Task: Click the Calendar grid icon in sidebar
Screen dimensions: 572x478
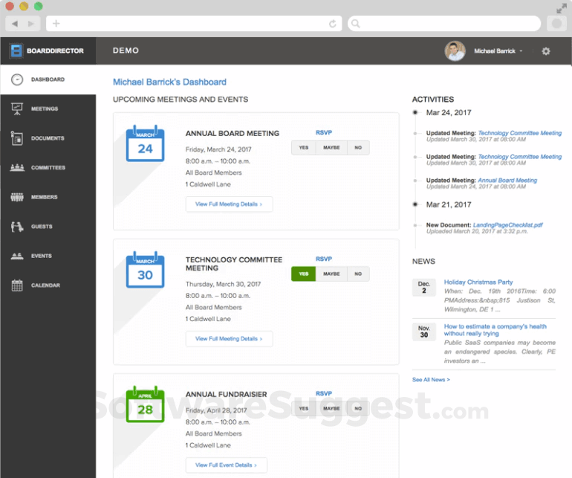Action: coord(16,285)
